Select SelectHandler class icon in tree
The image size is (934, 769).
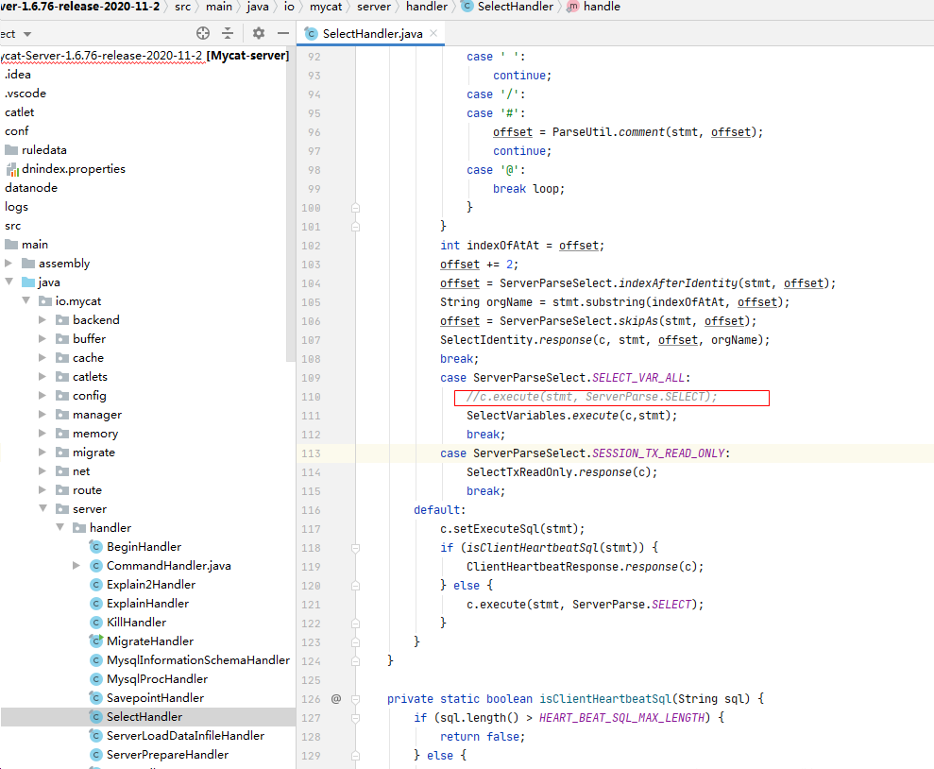[x=96, y=717]
